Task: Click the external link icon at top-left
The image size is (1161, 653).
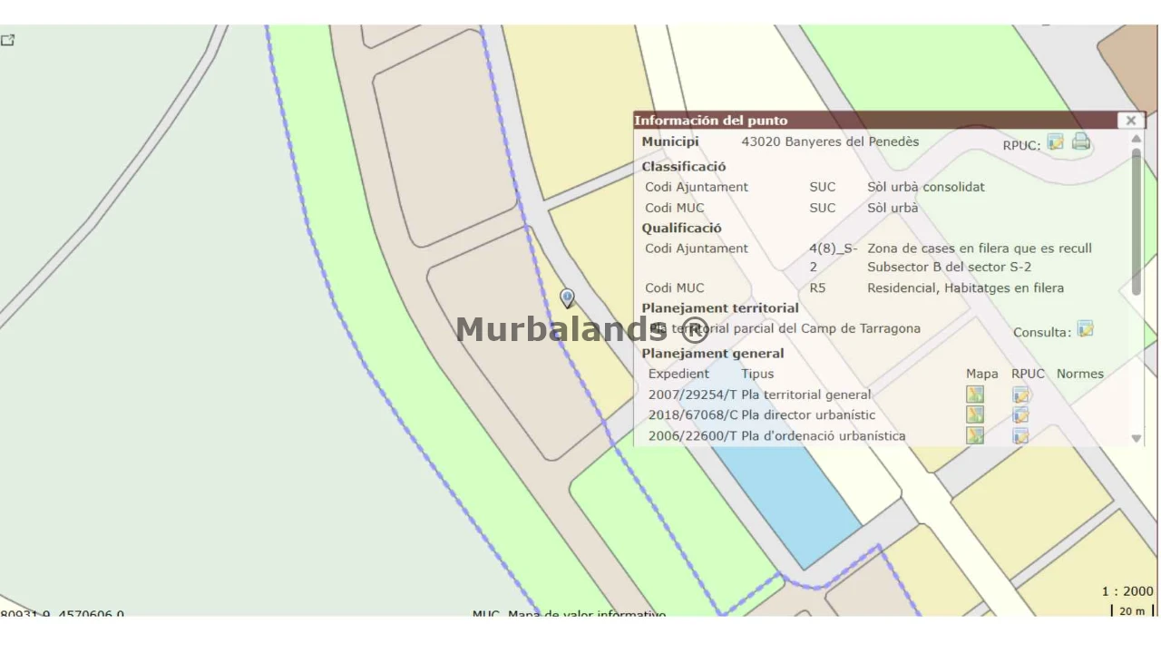Action: coord(7,40)
